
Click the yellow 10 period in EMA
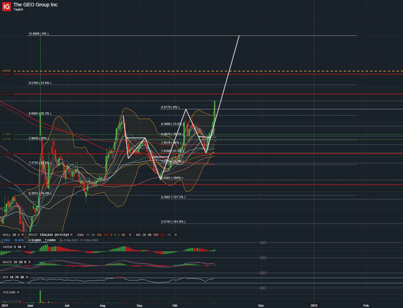coord(123,235)
